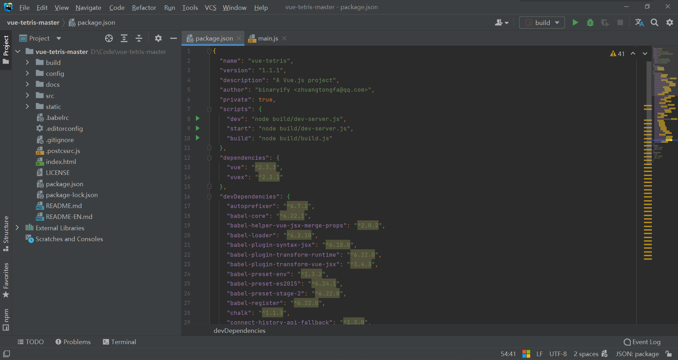
Task: Run the build configuration with green play button
Action: pos(575,23)
